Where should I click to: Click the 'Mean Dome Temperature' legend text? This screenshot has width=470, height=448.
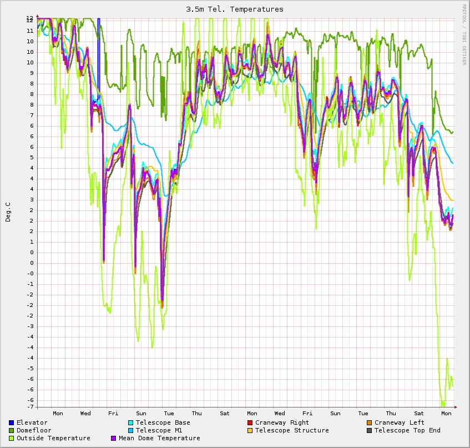[x=159, y=439]
